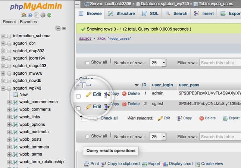
Task: Click the red Delete icon for the admin row
Action: click(124, 94)
